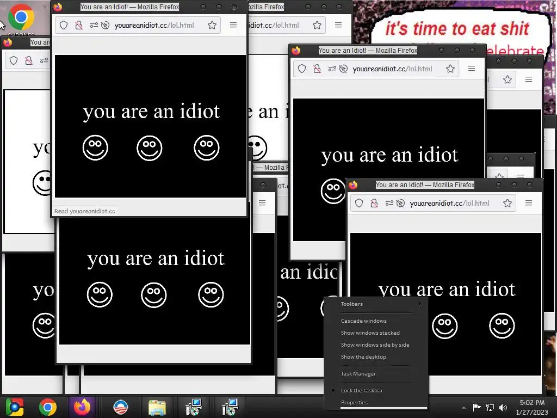557x418 pixels.
Task: Click the round face-logo app on taskbar
Action: (120, 407)
